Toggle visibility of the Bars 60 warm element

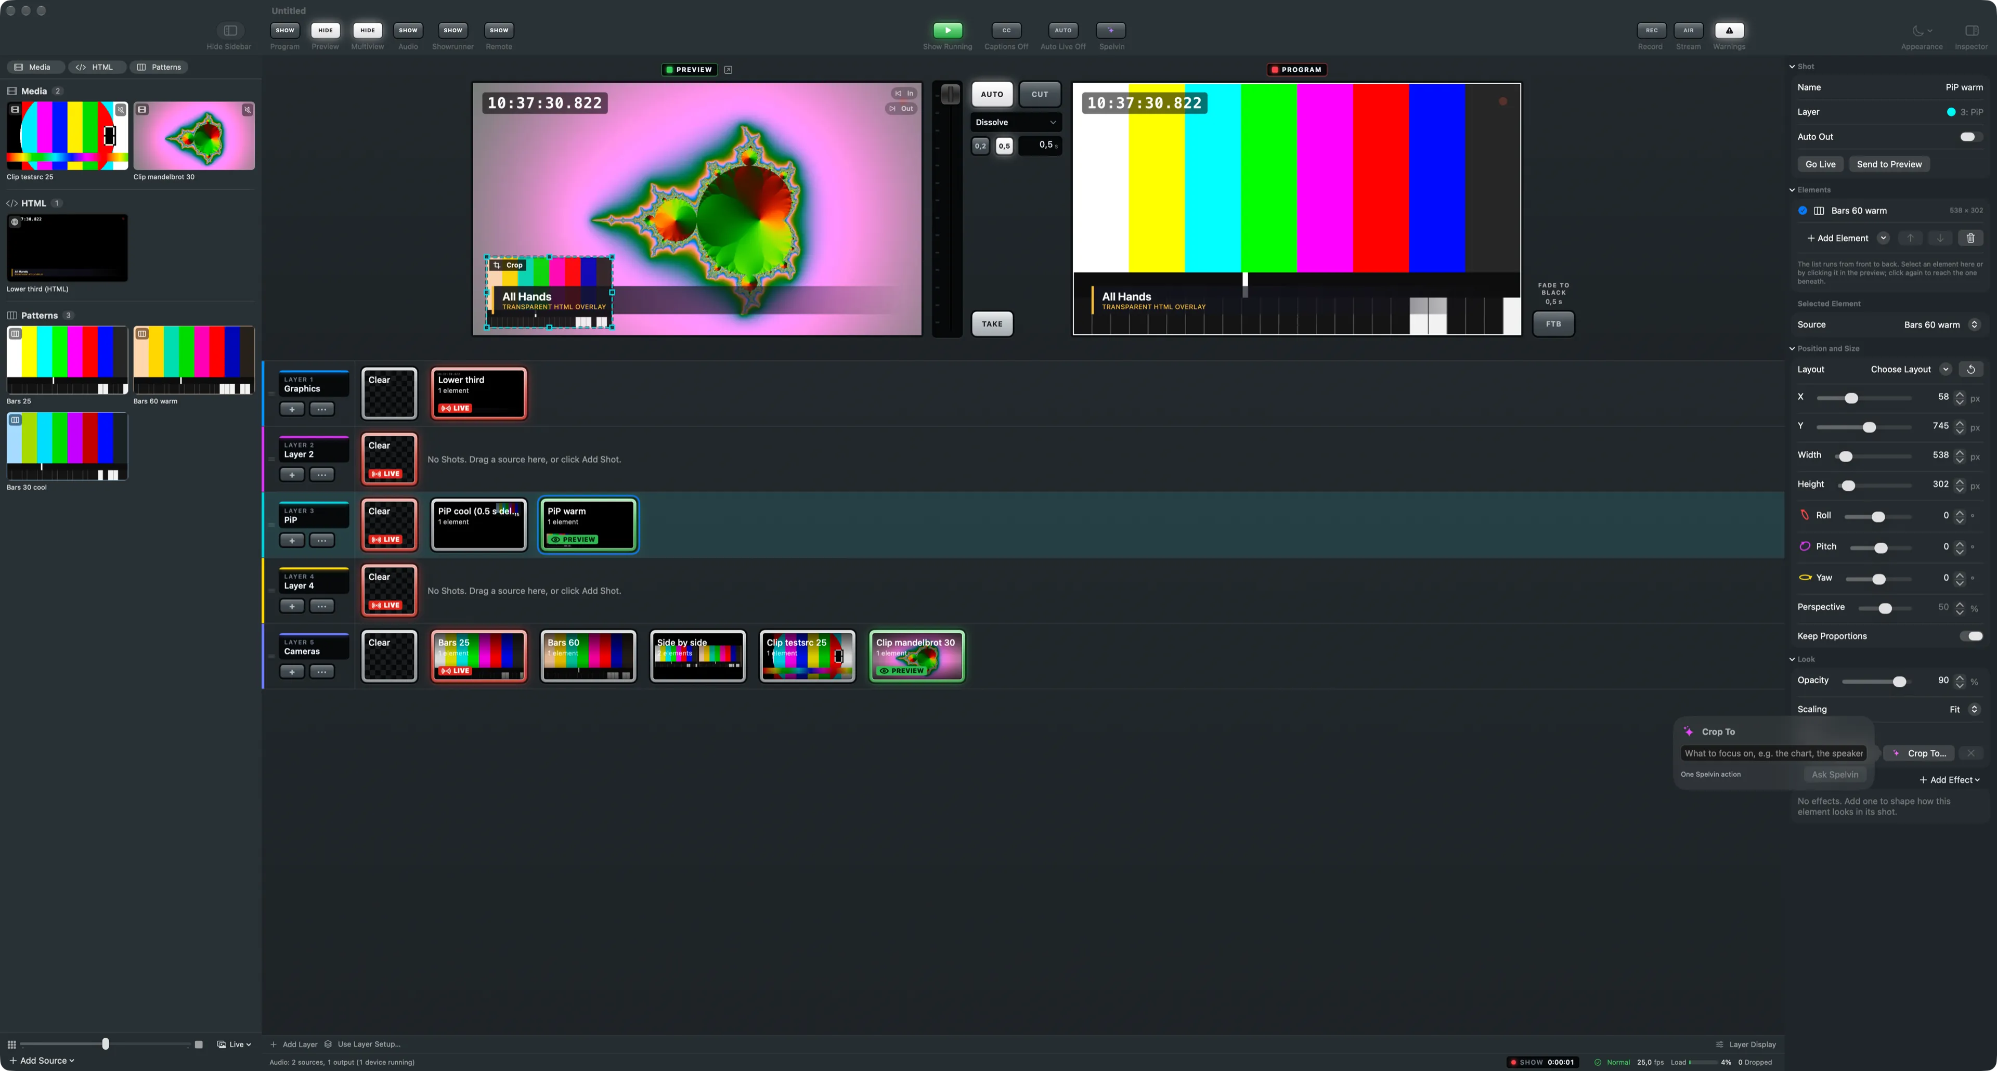point(1803,211)
